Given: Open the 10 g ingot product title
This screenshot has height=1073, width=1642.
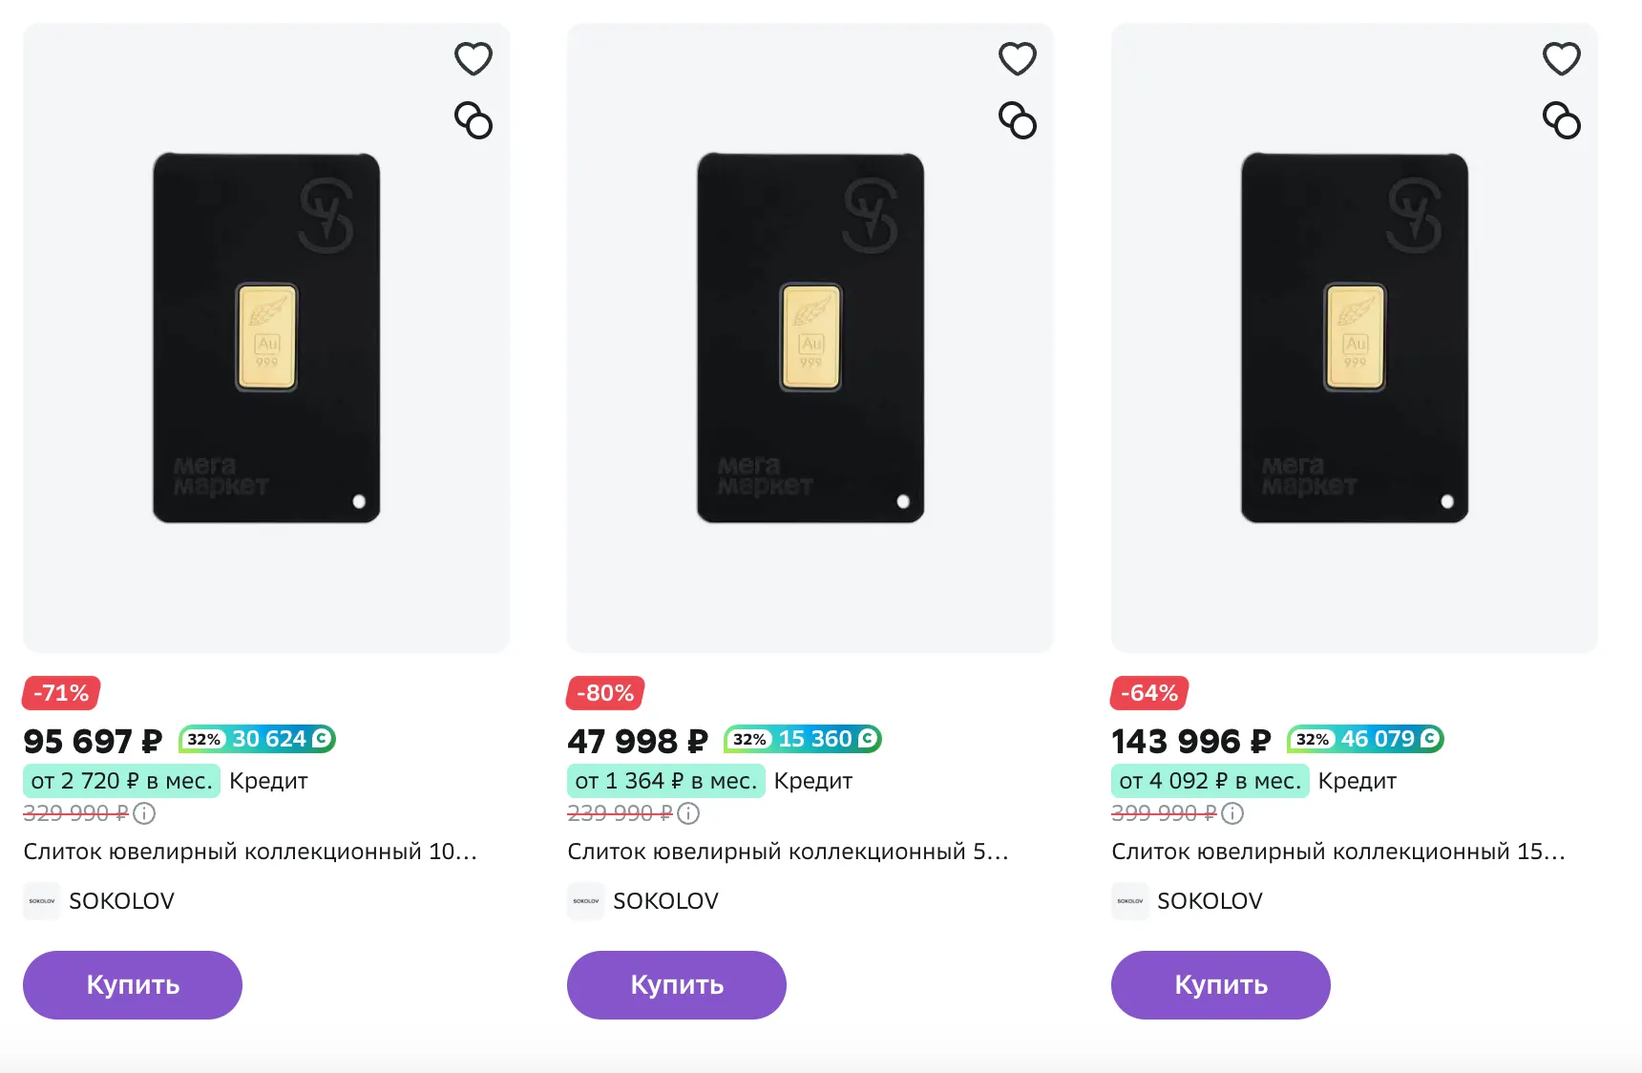Looking at the screenshot, I should tap(250, 852).
